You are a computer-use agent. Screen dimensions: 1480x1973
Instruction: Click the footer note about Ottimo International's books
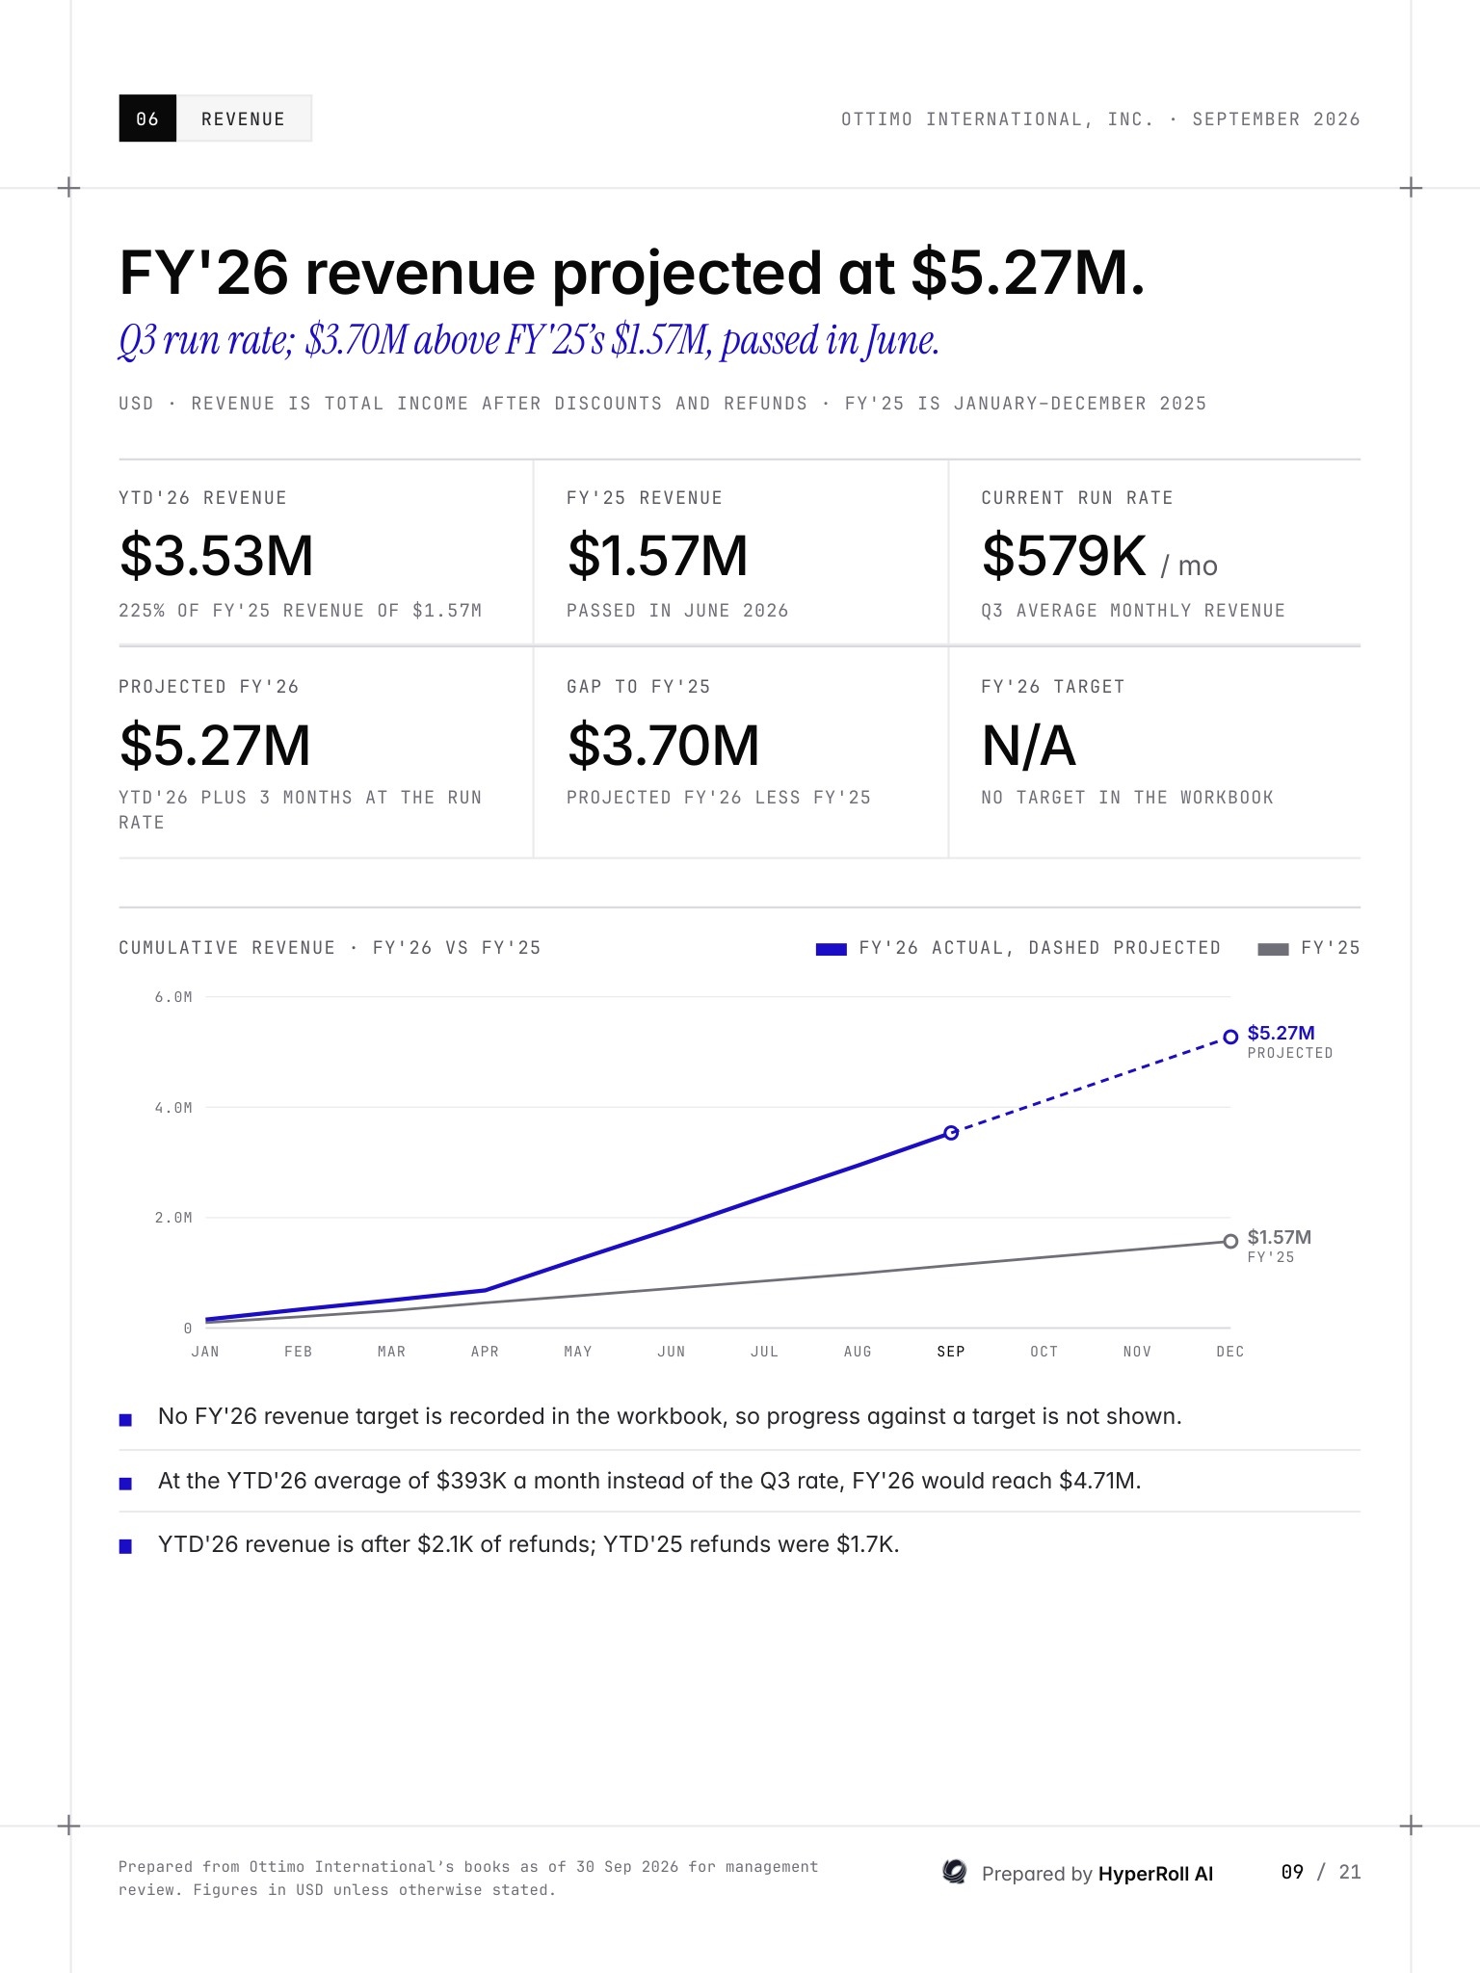point(468,1879)
